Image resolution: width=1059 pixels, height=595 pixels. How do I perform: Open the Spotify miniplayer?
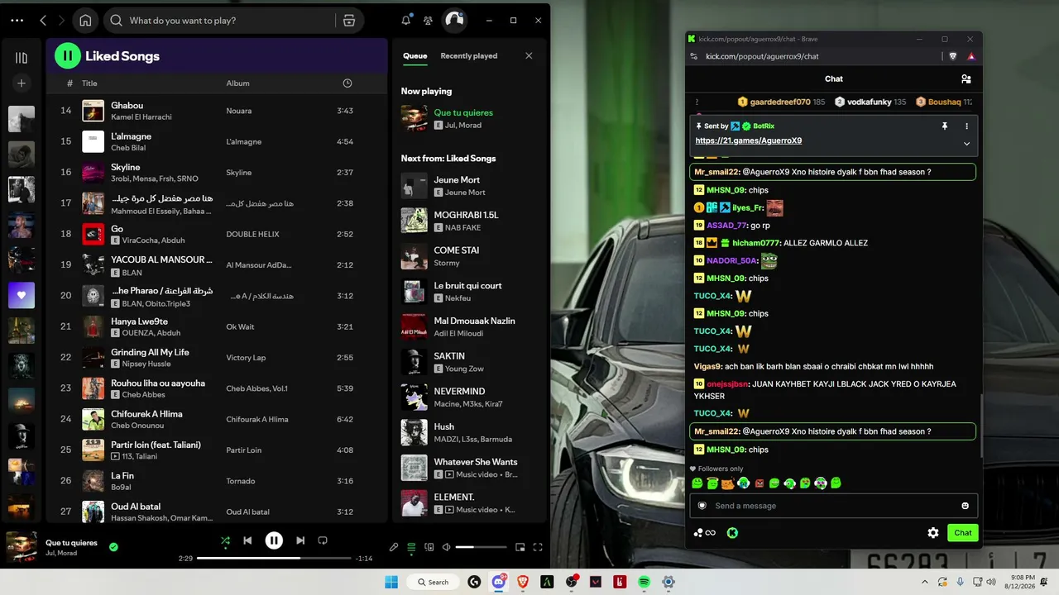coord(520,547)
